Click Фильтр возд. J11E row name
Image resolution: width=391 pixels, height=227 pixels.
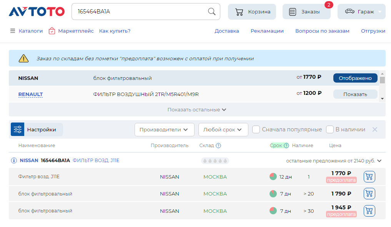(x=39, y=177)
